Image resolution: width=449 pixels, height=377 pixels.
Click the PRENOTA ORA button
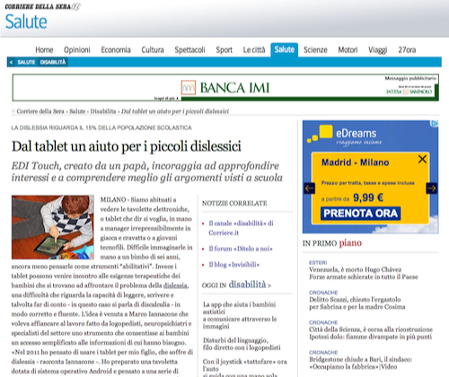[361, 214]
